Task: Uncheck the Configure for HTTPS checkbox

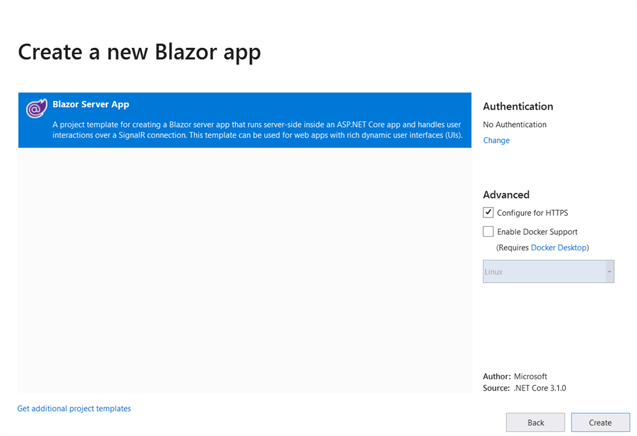Action: [x=488, y=212]
